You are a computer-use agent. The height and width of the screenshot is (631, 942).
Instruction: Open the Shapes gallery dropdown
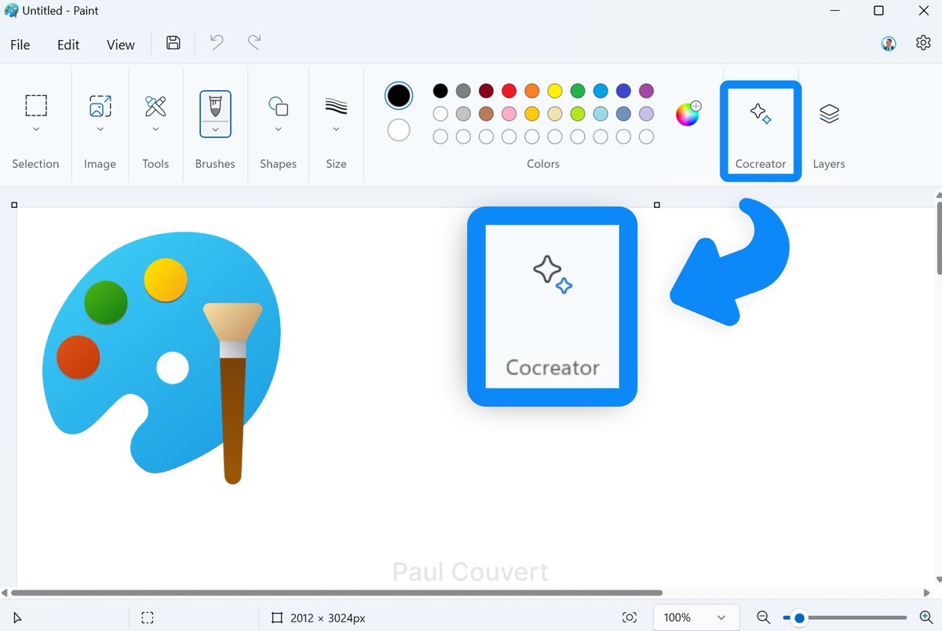click(278, 129)
